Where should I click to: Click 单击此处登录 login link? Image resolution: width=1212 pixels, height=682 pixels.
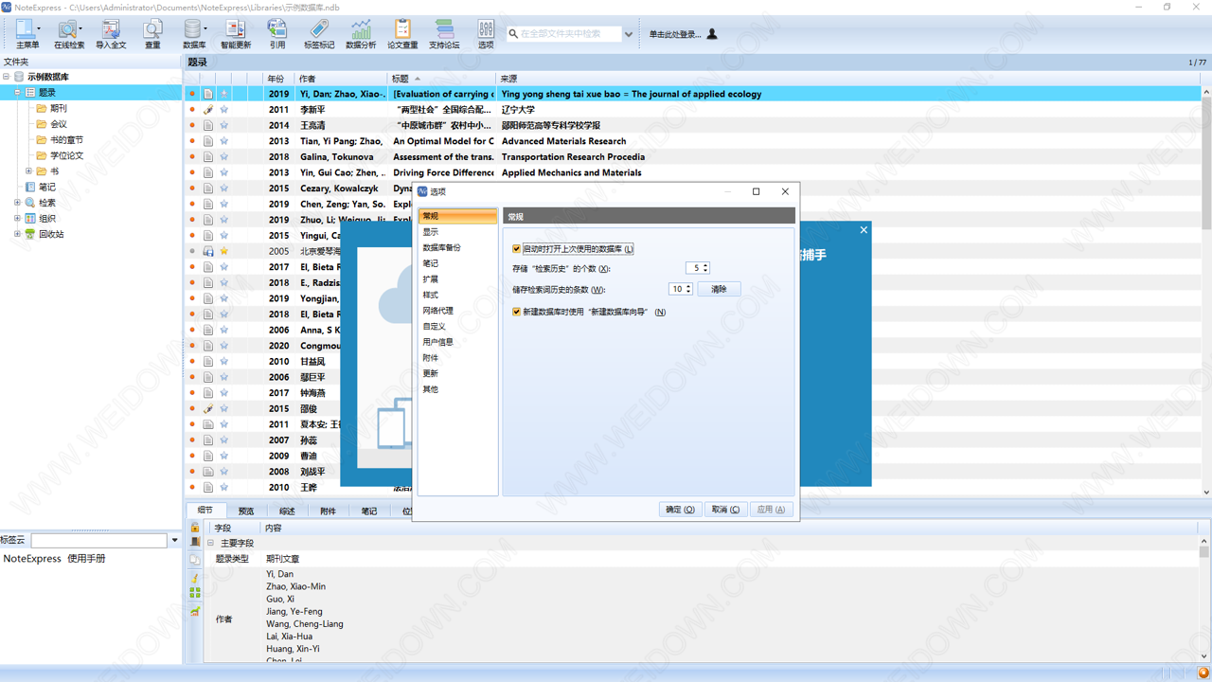tap(675, 34)
